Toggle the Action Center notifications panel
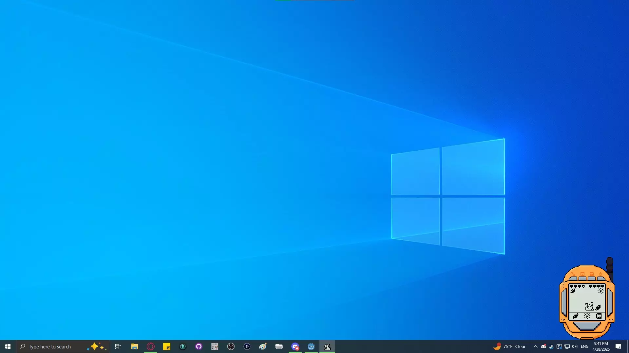The height and width of the screenshot is (353, 629). tap(618, 346)
